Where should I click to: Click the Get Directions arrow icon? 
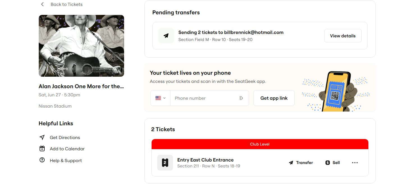tap(42, 137)
